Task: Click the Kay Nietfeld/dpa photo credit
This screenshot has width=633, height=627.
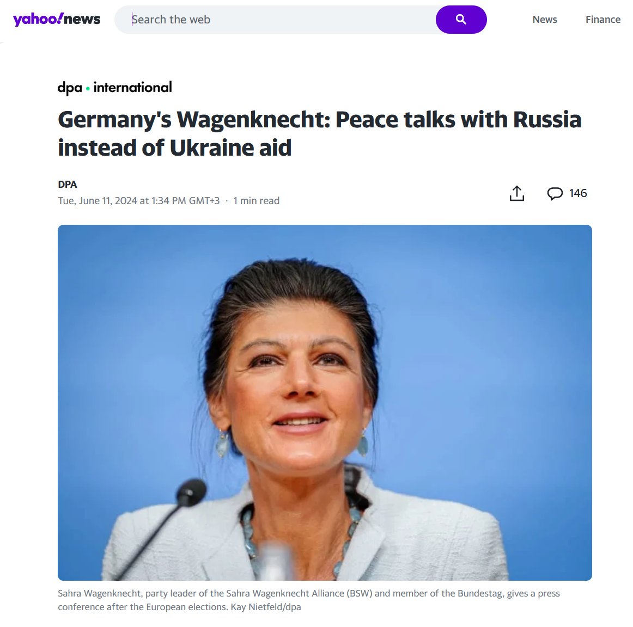Action: pyautogui.click(x=266, y=607)
